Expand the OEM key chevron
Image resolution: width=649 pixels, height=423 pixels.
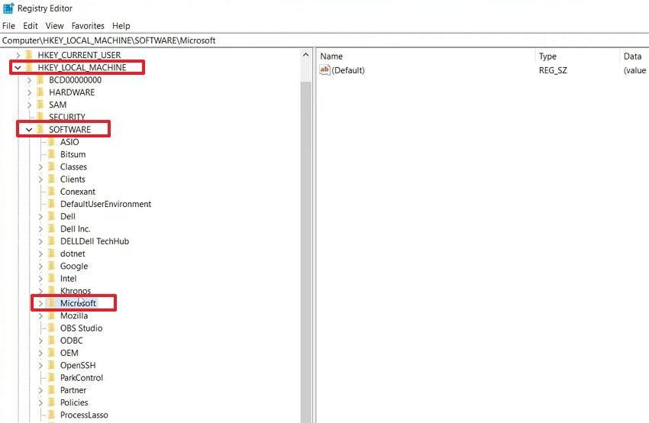click(x=40, y=353)
